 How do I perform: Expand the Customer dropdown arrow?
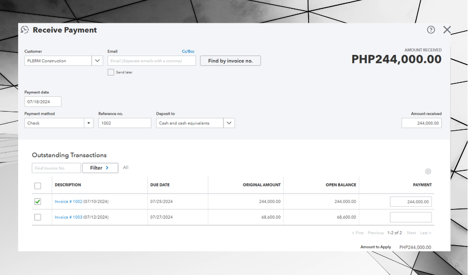[97, 61]
